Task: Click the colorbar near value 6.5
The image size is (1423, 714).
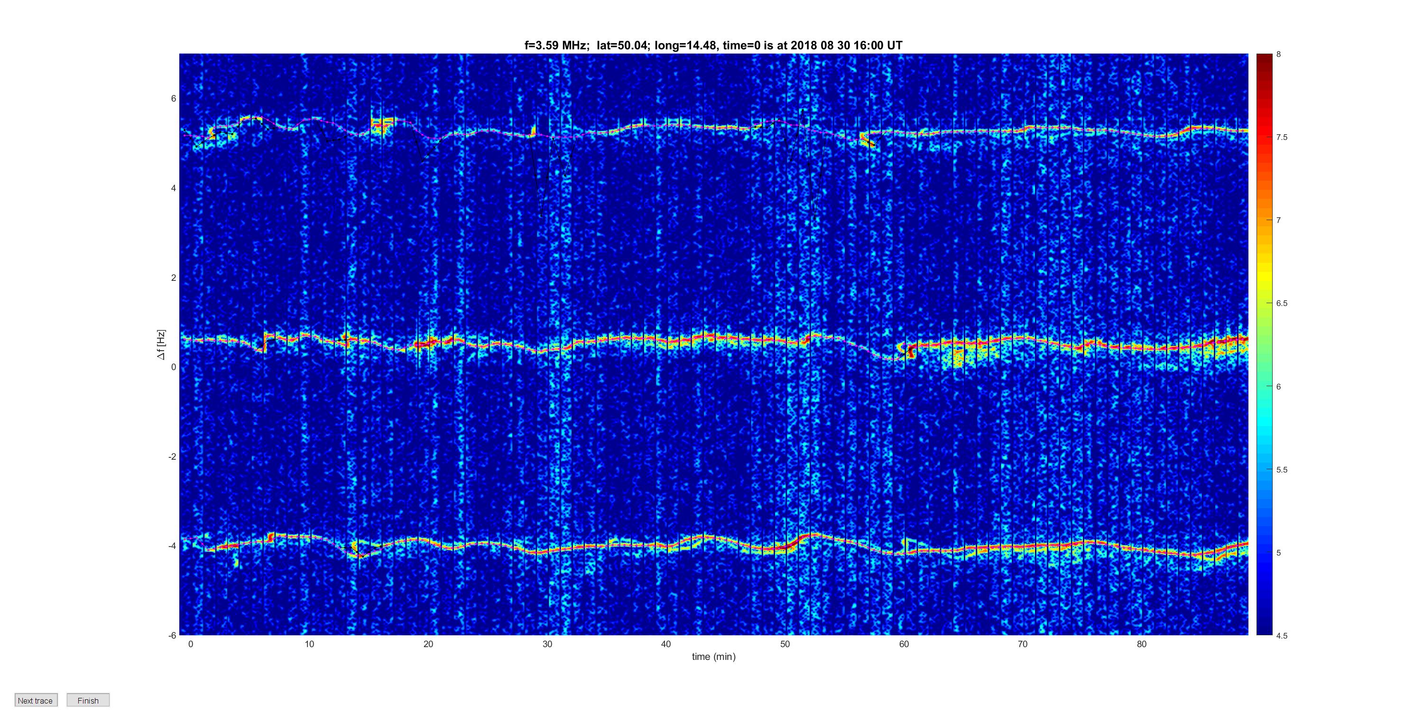Action: [x=1264, y=304]
